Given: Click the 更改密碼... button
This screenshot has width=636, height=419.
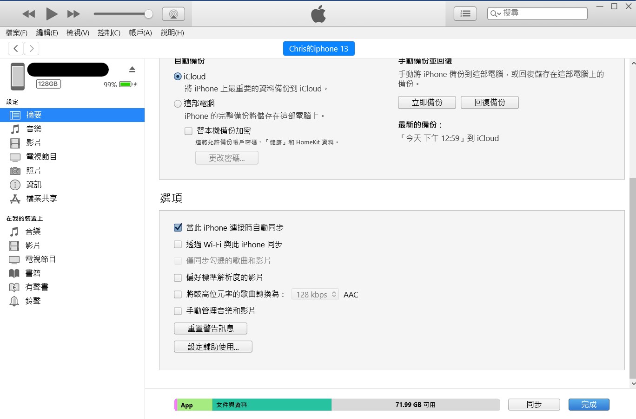Looking at the screenshot, I should click(227, 158).
